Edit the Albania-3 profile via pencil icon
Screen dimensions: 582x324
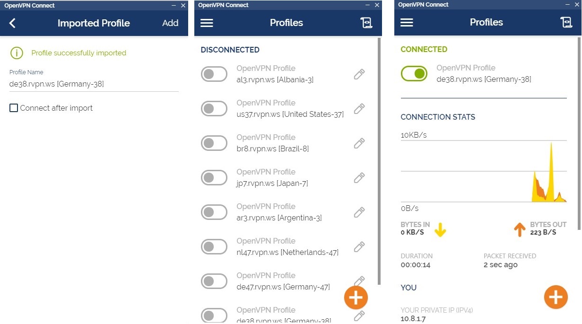[x=359, y=74]
